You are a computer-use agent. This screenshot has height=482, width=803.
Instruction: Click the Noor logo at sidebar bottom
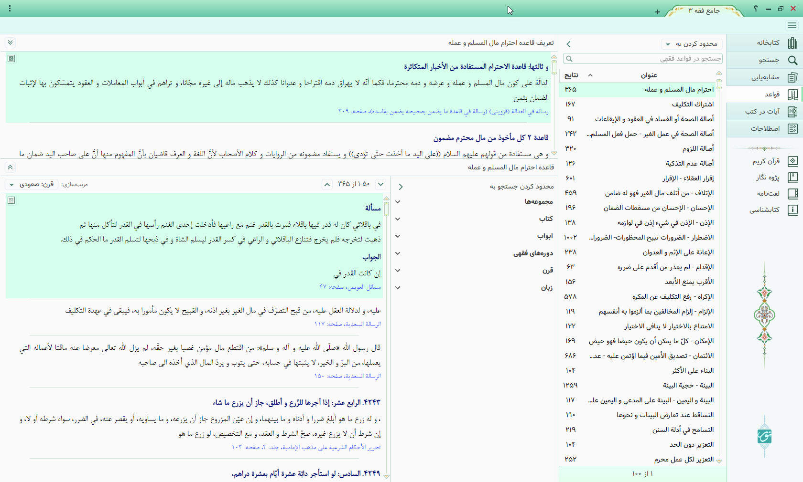[765, 436]
